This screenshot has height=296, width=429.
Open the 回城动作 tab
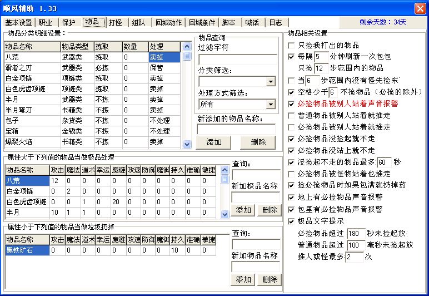click(168, 22)
